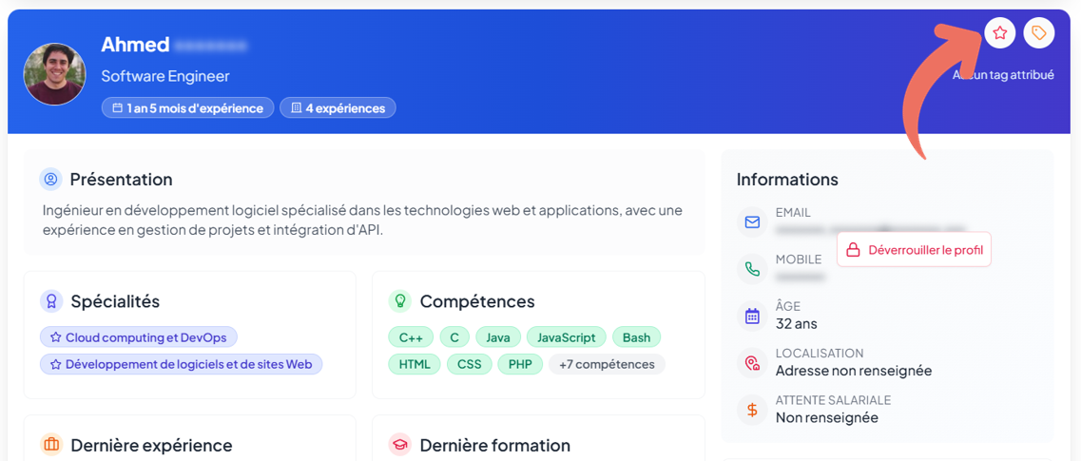Click the envelope email icon
This screenshot has height=461, width=1081.
pyautogui.click(x=752, y=222)
